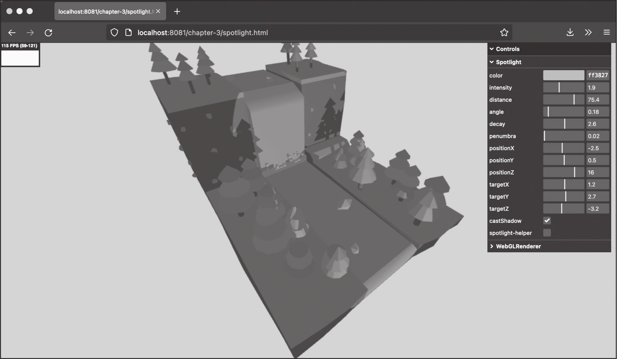Collapse the Controls panel
The height and width of the screenshot is (359, 617).
pyautogui.click(x=507, y=49)
